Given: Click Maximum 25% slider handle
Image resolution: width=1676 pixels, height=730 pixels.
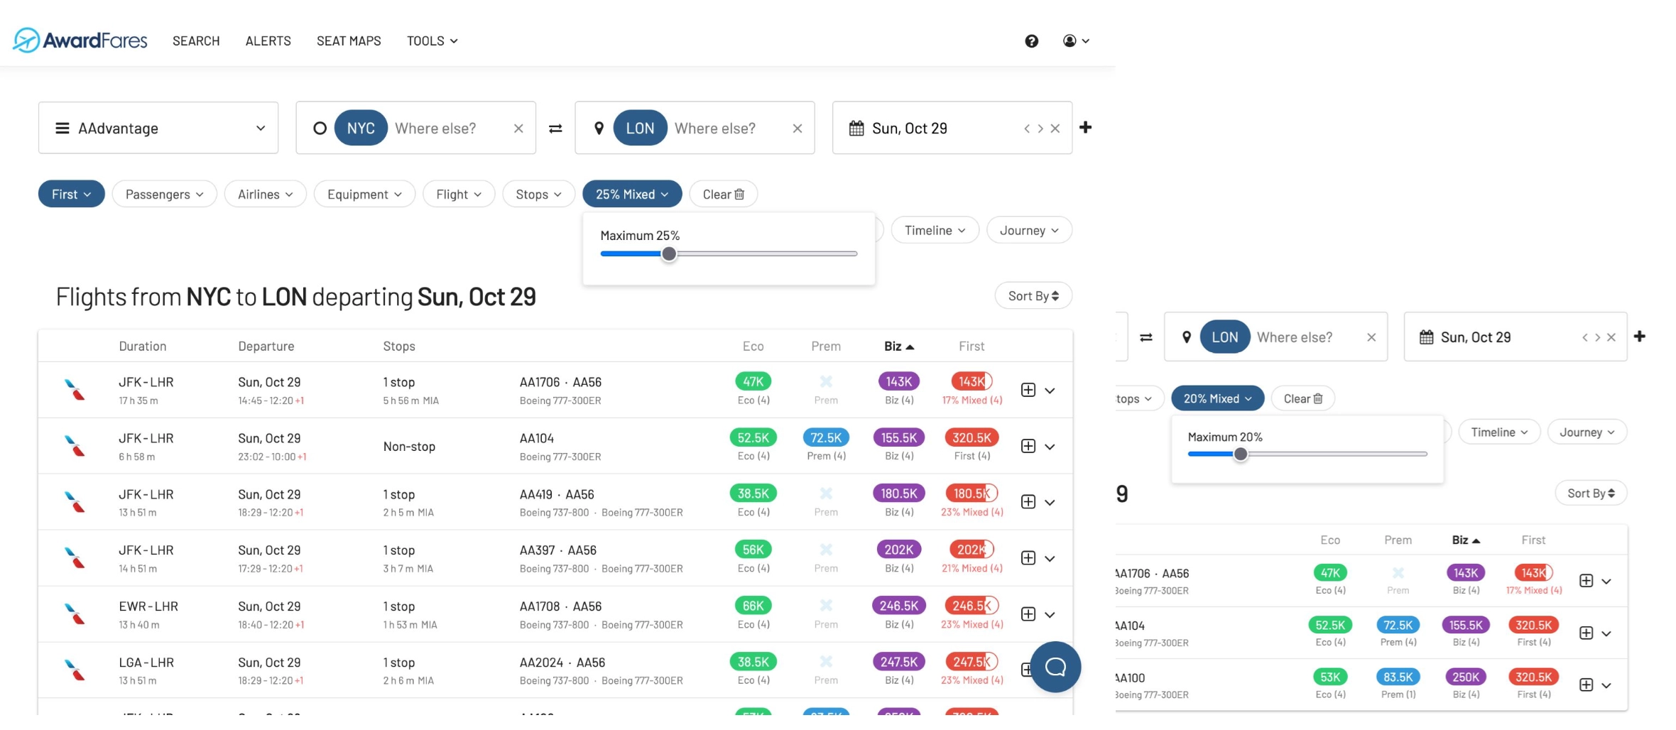Looking at the screenshot, I should coord(668,254).
